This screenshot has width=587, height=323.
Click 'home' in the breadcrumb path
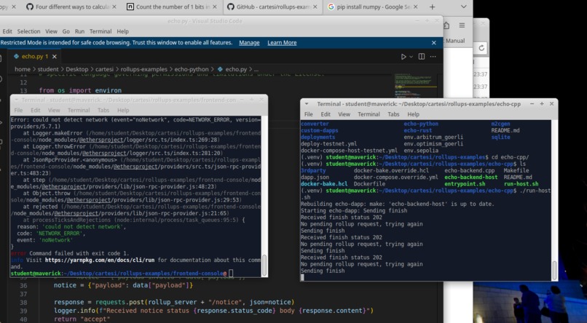click(23, 69)
